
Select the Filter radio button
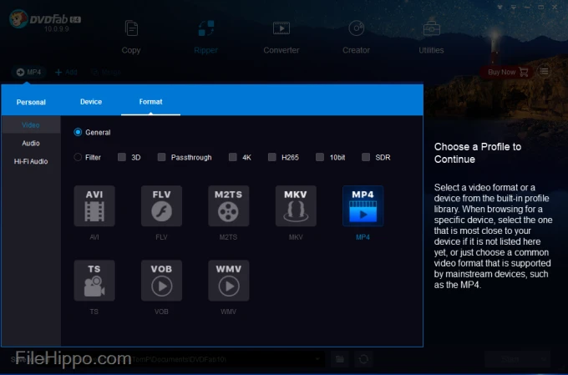pyautogui.click(x=78, y=157)
